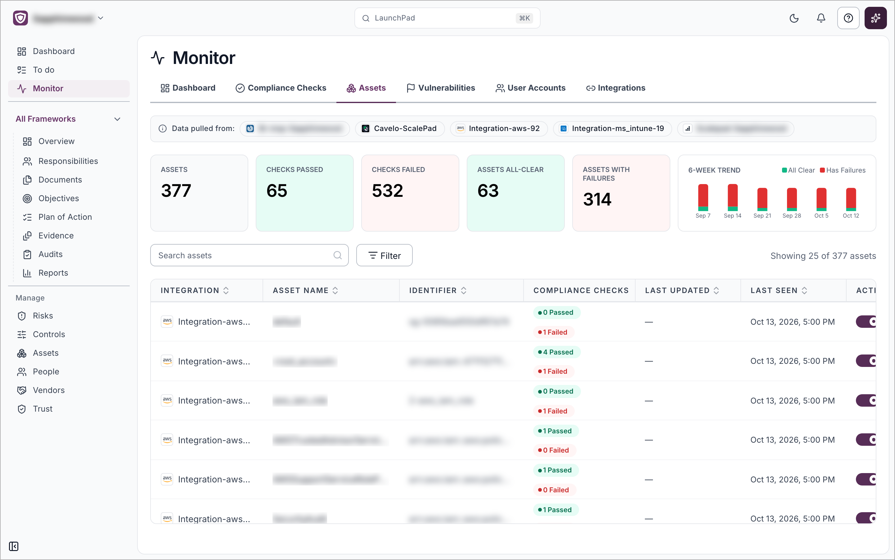Viewport: 895px width, 560px height.
Task: Open help via the question mark icon
Action: (x=848, y=18)
